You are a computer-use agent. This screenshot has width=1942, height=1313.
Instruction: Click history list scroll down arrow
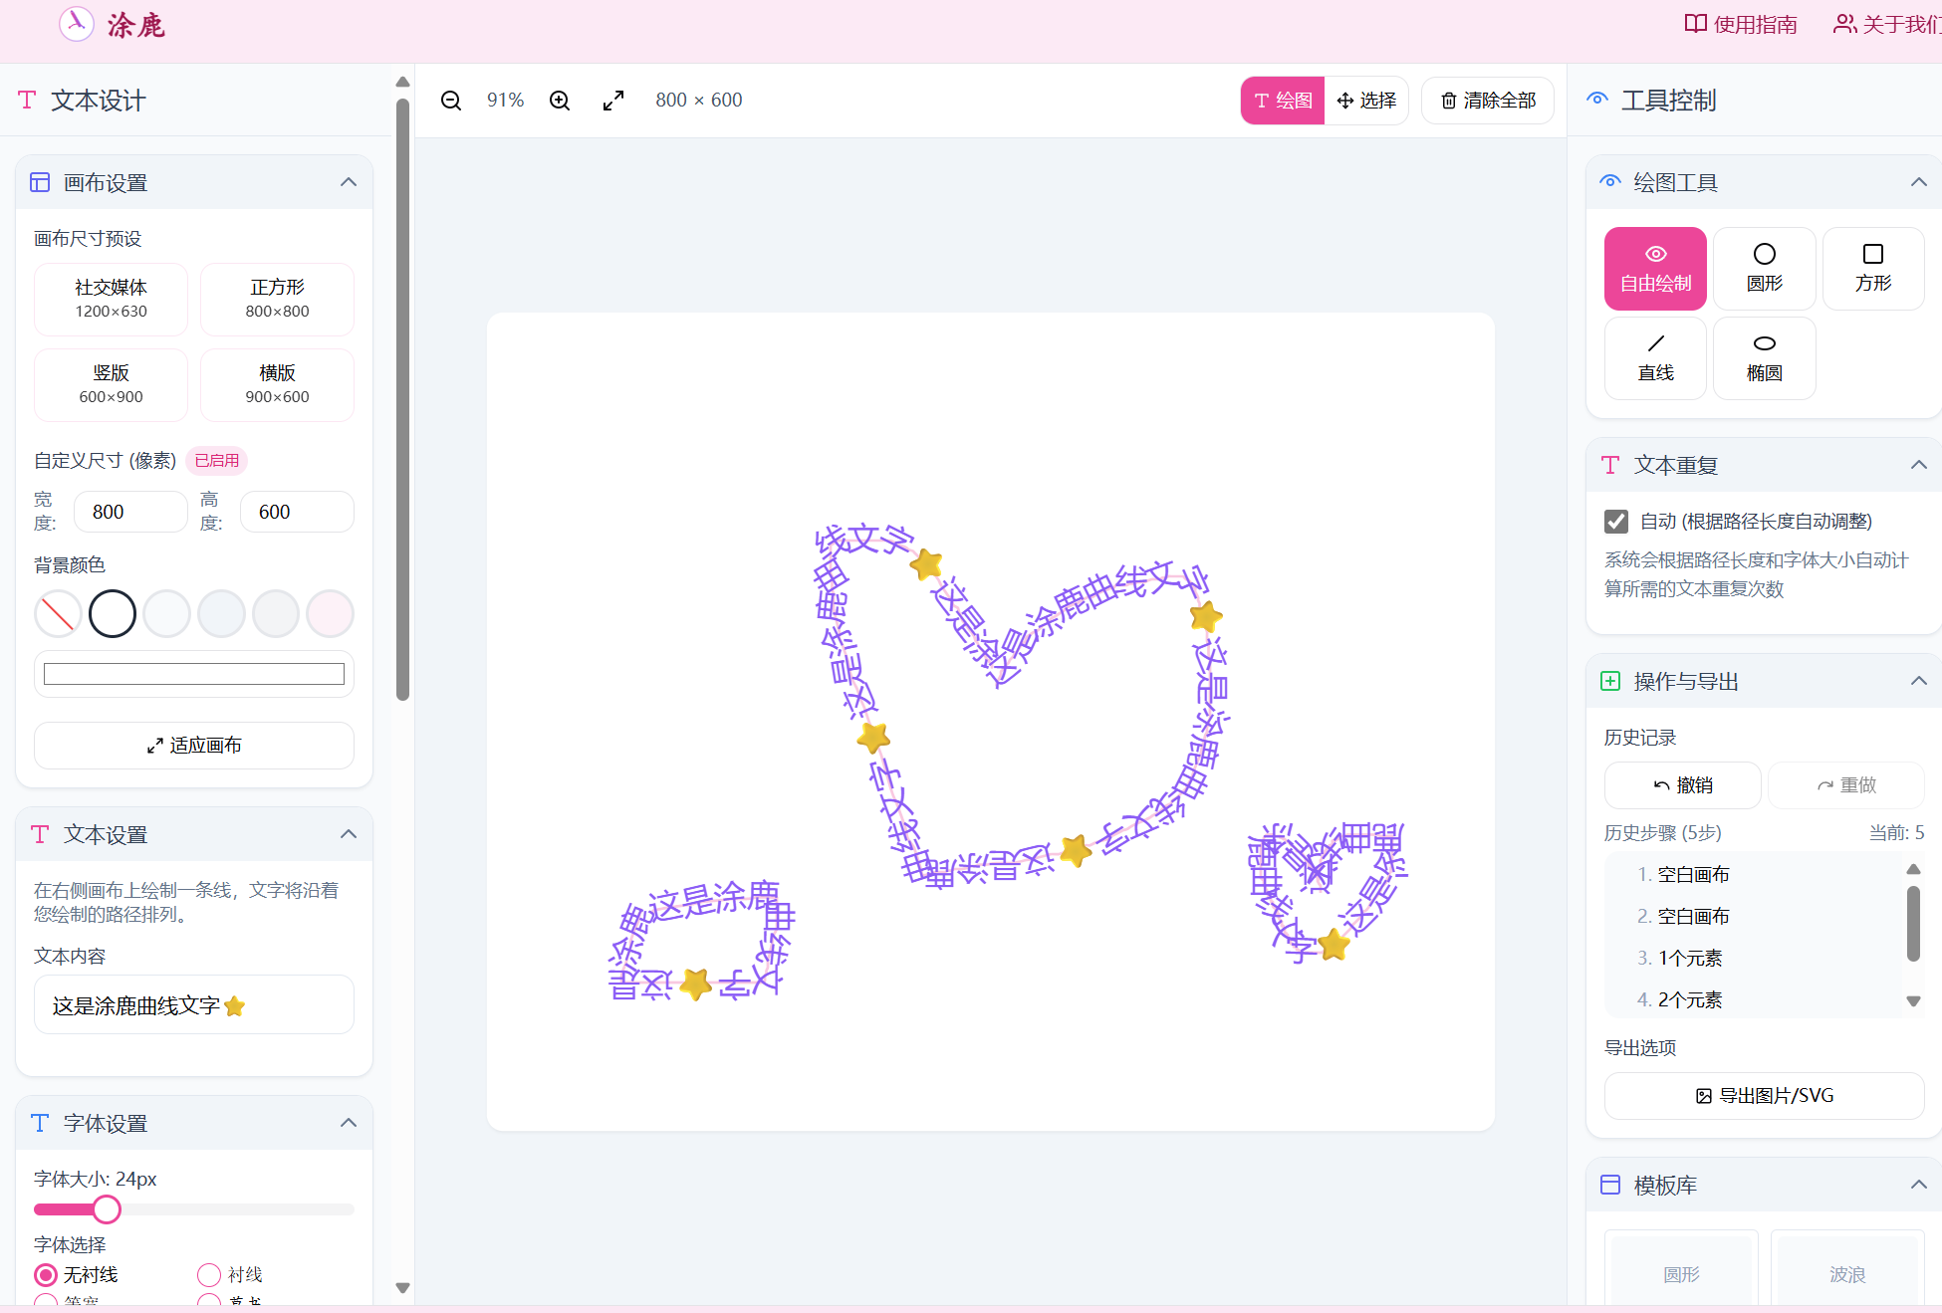(1913, 1001)
